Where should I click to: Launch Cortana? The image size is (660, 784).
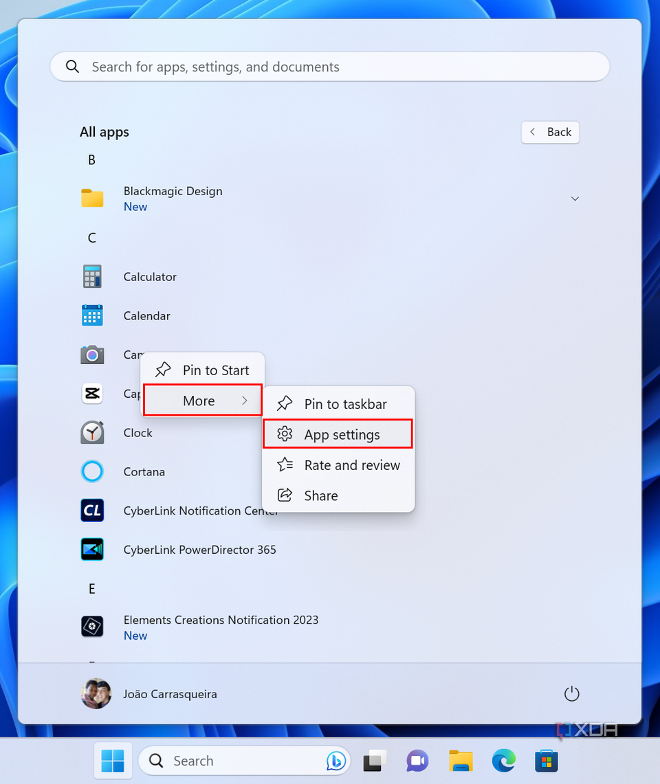point(144,471)
